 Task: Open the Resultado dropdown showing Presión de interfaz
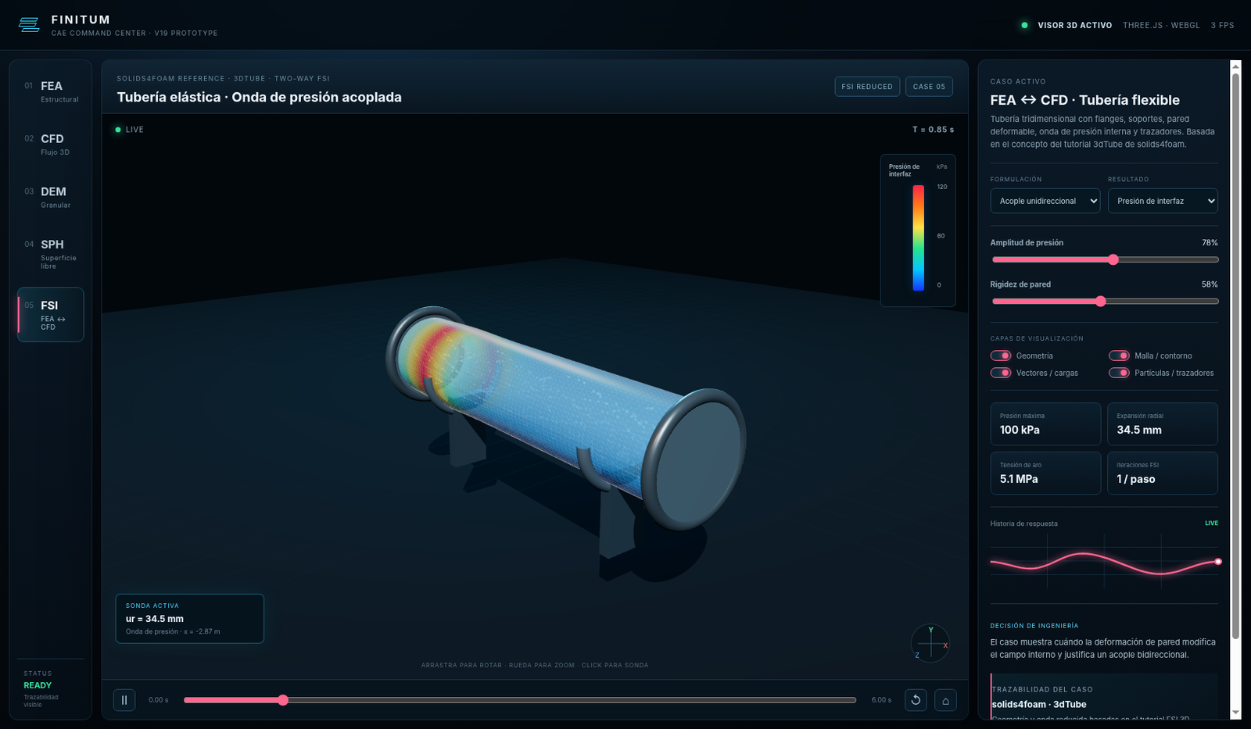[x=1163, y=201]
